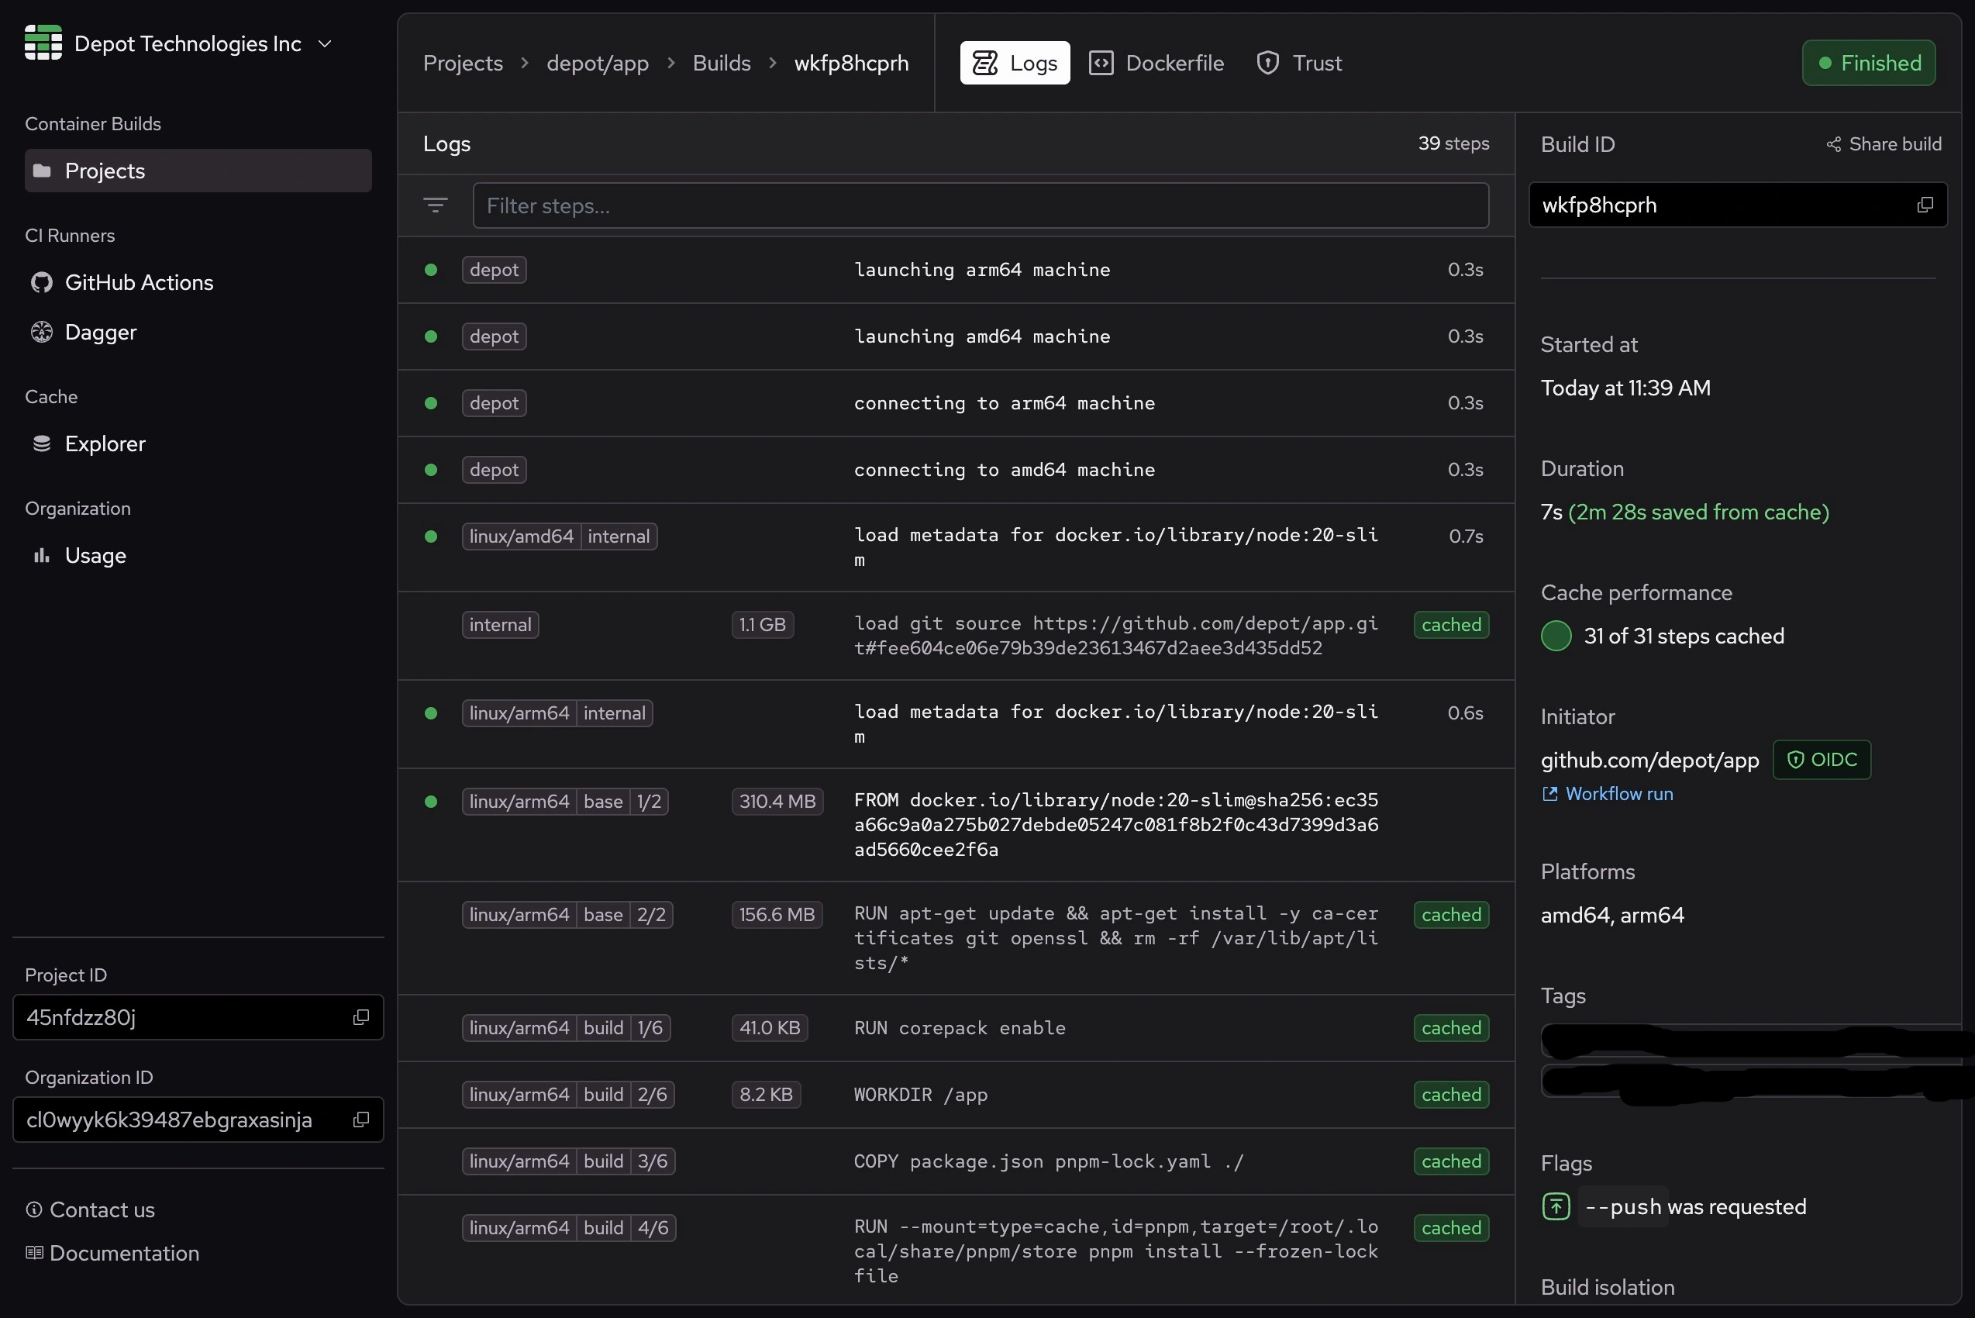Copy the Organization ID value
1975x1318 pixels.
click(x=361, y=1120)
